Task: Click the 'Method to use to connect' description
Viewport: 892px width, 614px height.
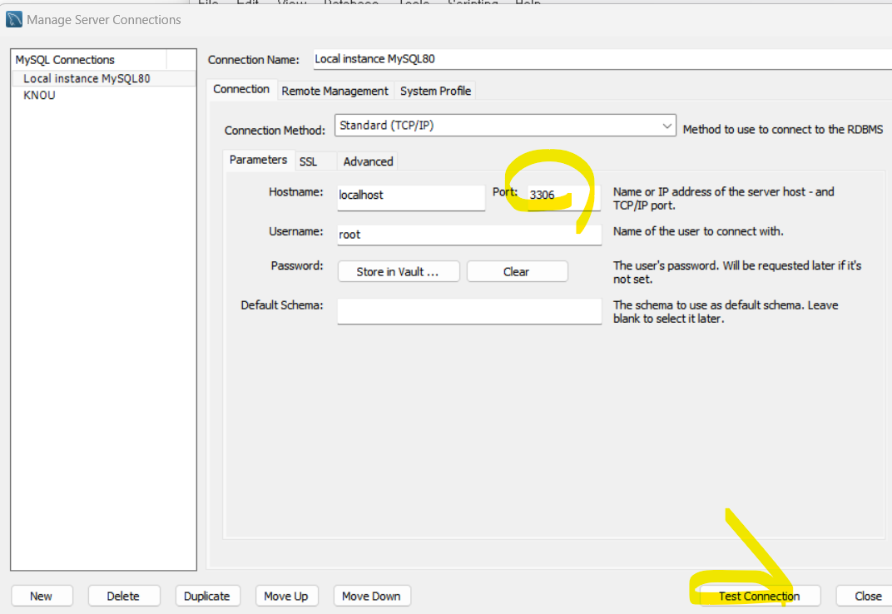Action: click(783, 130)
